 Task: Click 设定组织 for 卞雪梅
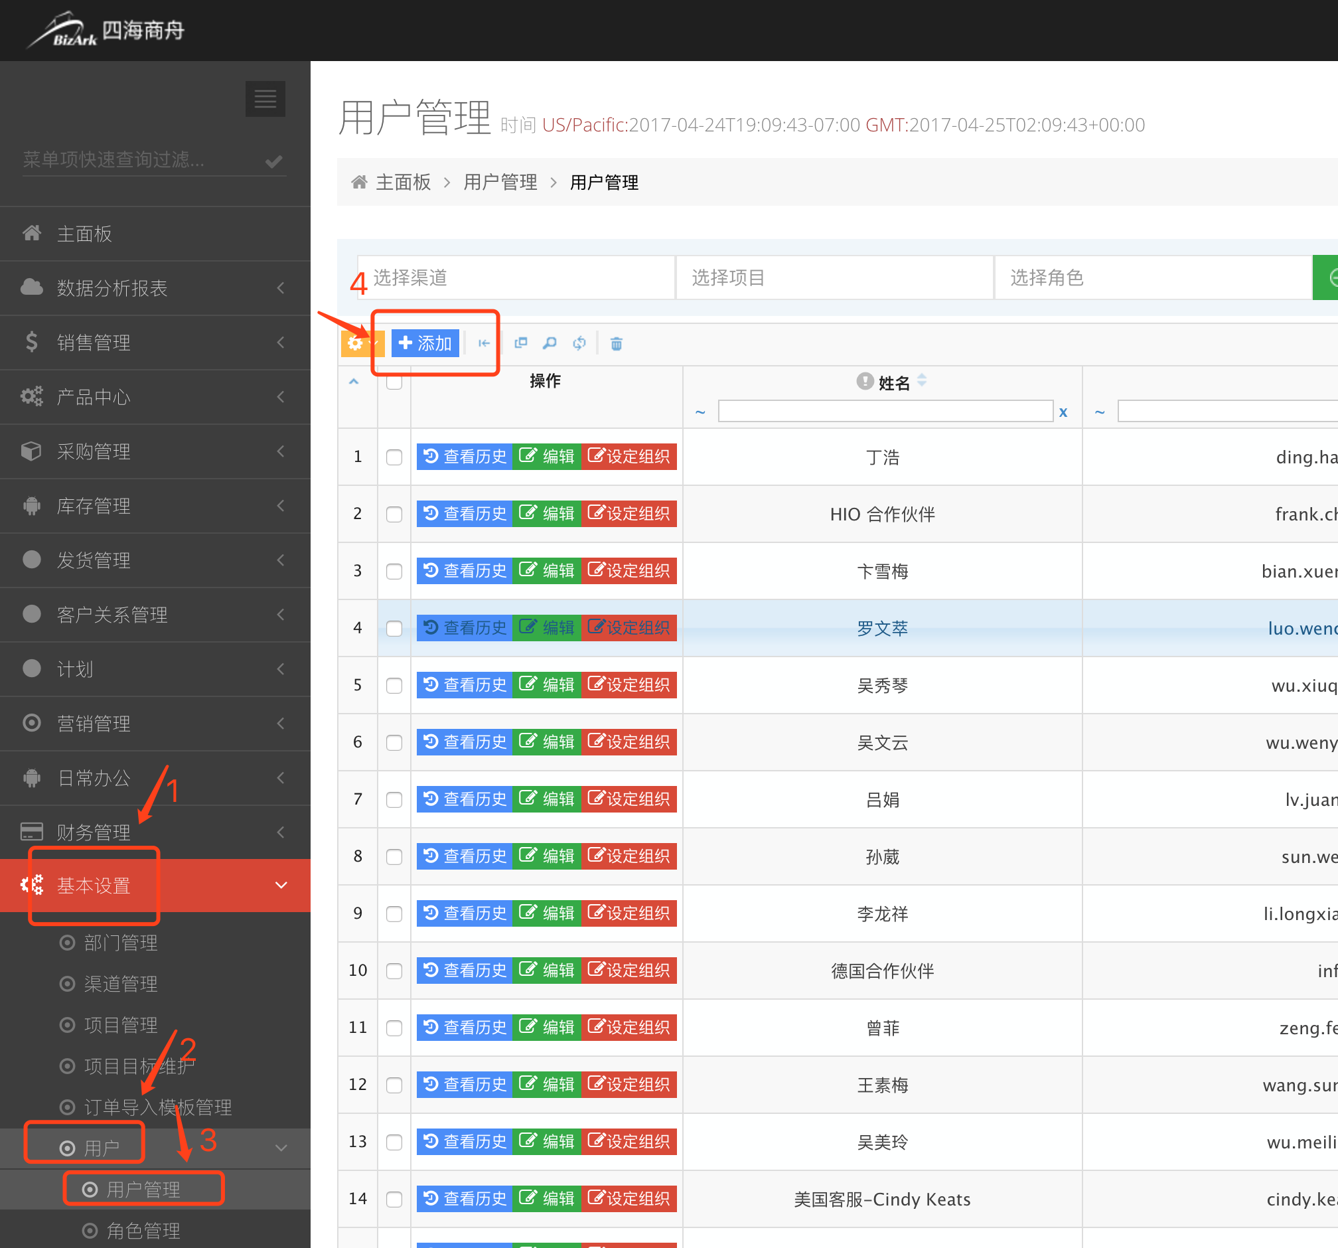coord(629,571)
